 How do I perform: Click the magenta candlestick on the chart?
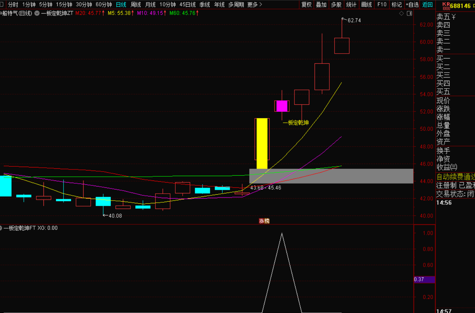(x=282, y=106)
